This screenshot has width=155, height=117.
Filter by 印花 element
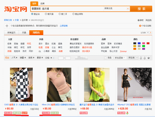29,44
